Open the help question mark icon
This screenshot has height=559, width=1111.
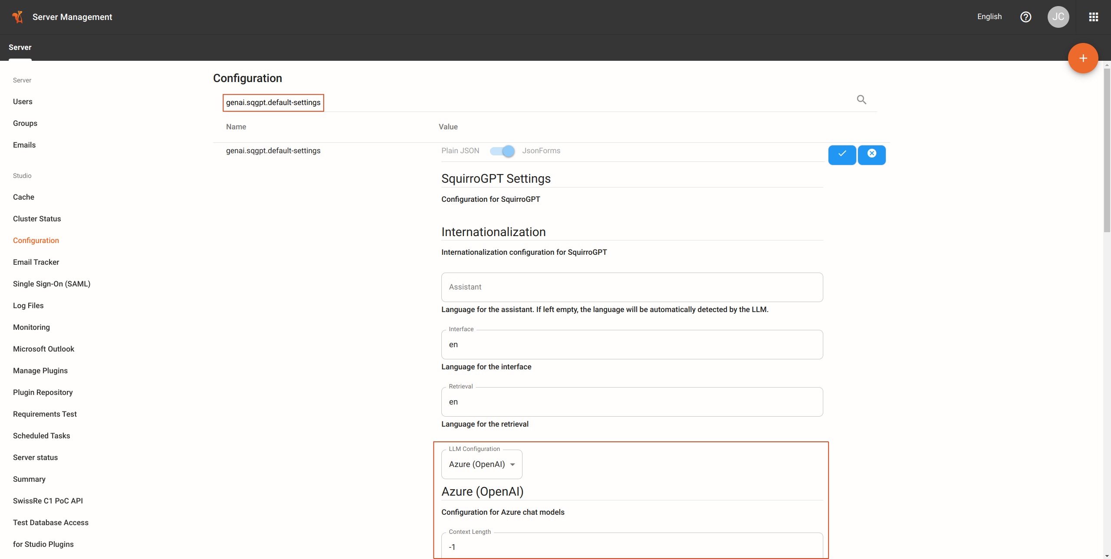point(1026,17)
